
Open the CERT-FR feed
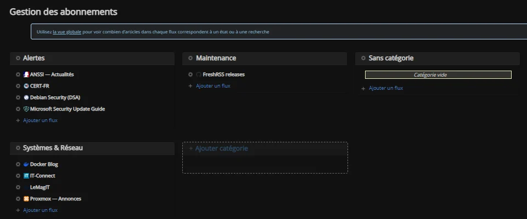(40, 86)
